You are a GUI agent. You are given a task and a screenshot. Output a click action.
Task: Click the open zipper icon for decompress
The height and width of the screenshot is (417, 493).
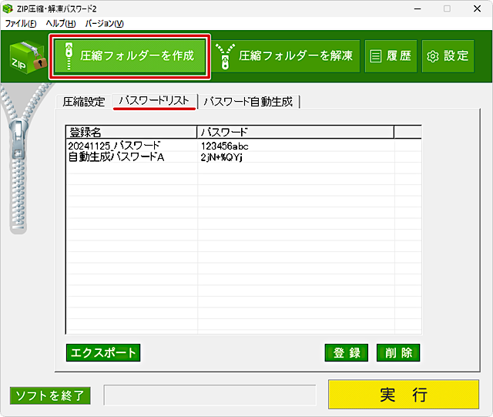coord(225,56)
